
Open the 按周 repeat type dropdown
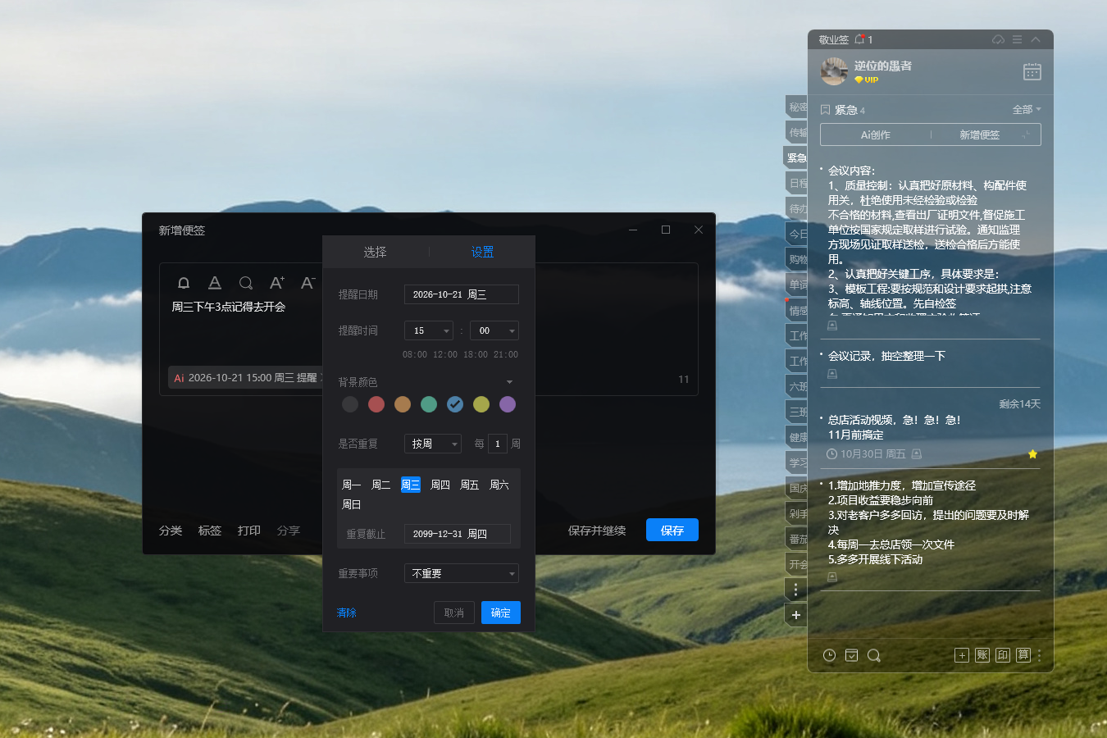click(433, 444)
